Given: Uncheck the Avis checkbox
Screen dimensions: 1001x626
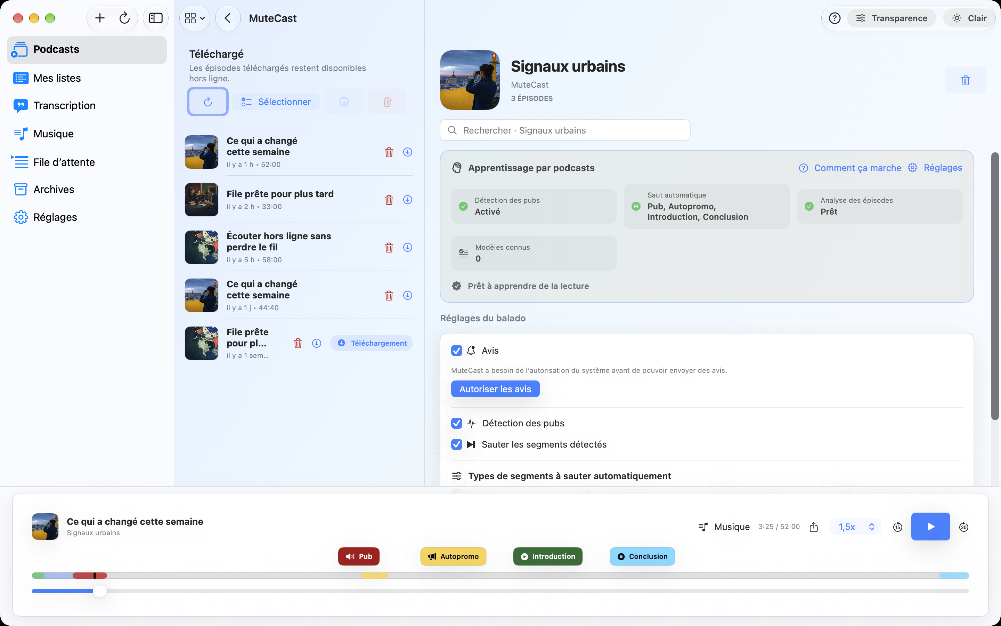Looking at the screenshot, I should [457, 351].
